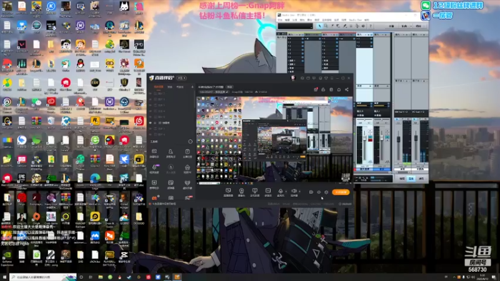
Task: Open the first menu in the Studio One menu bar
Action: click(x=280, y=20)
